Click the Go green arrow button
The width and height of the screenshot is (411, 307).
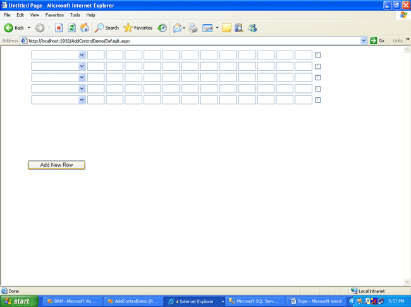(377, 40)
